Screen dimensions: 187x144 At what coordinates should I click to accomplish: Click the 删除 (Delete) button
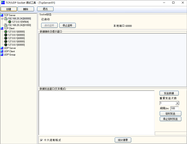coord(26,9)
